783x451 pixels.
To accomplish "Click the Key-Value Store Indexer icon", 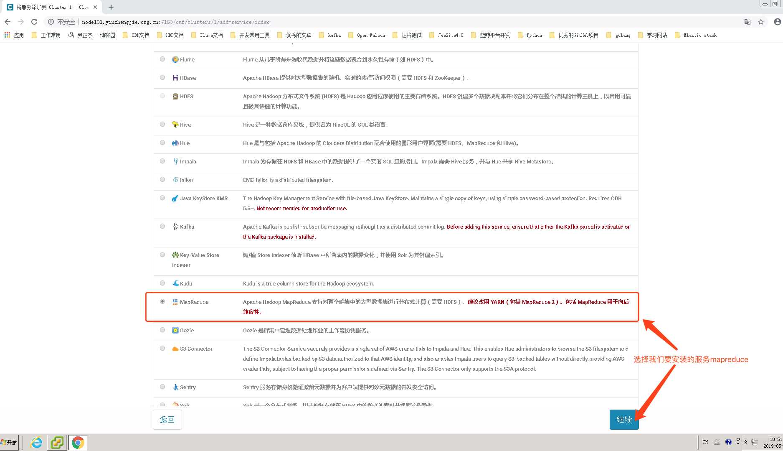I will coord(175,255).
